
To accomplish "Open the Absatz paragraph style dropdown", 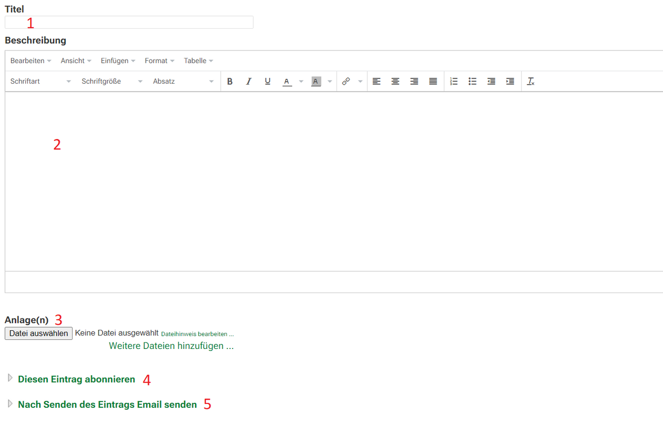I will (x=184, y=81).
